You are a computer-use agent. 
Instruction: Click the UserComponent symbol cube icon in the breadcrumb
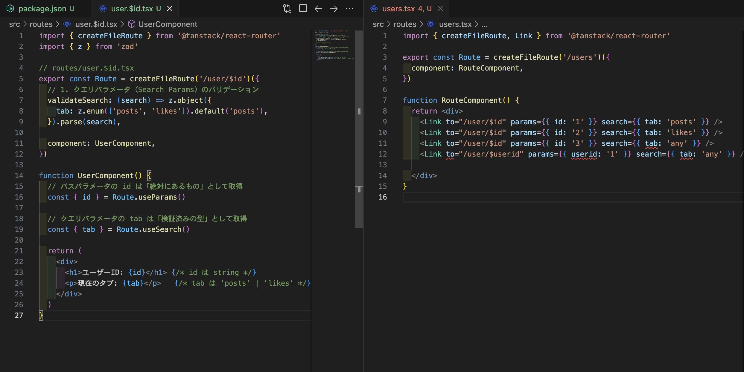pyautogui.click(x=132, y=24)
